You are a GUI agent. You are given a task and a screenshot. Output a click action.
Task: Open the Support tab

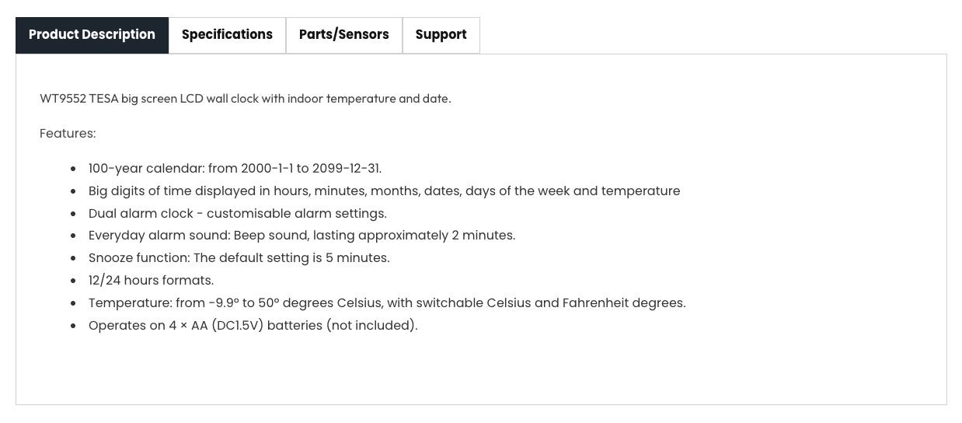[441, 35]
